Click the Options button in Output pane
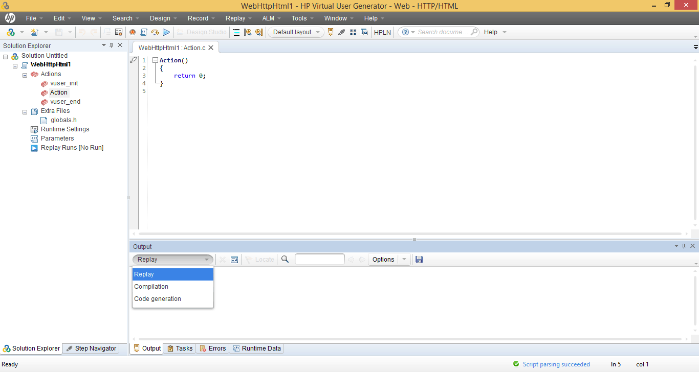Image resolution: width=699 pixels, height=372 pixels. tap(383, 260)
